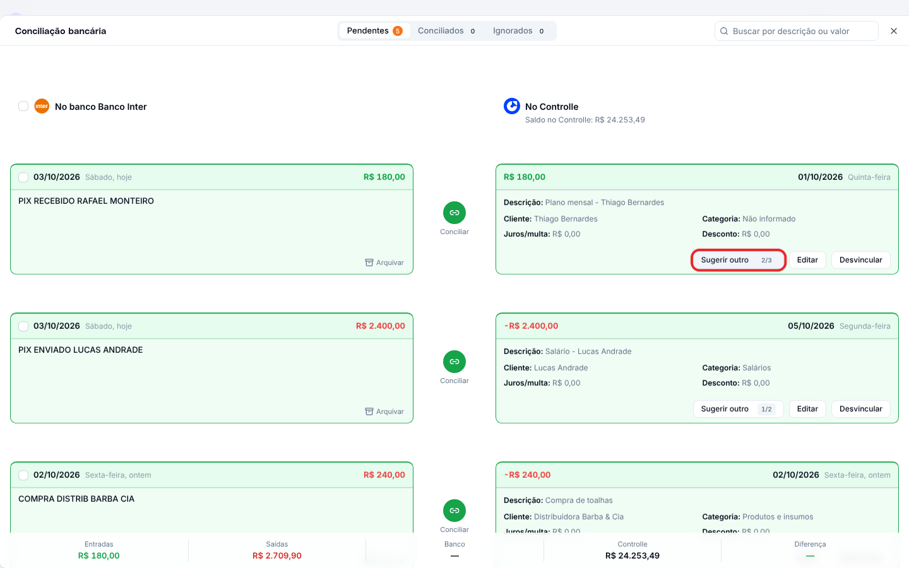Click the 01/10/2026 date on Plano mensal card

point(820,177)
